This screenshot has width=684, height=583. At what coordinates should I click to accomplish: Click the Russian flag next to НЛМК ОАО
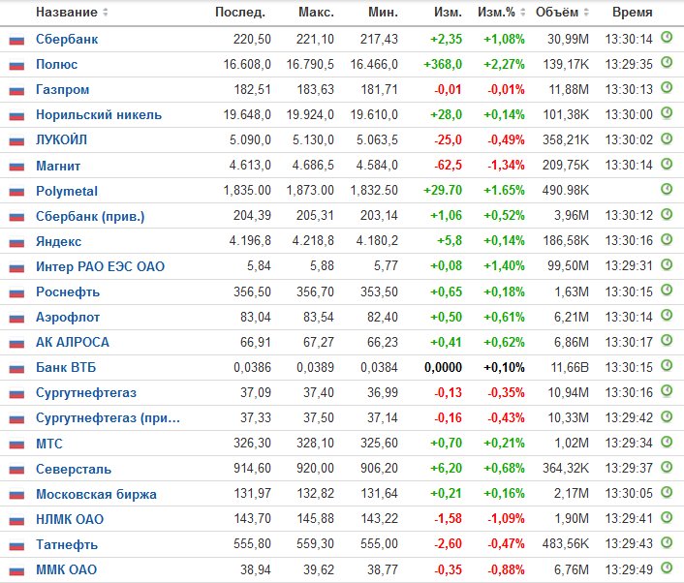point(16,520)
